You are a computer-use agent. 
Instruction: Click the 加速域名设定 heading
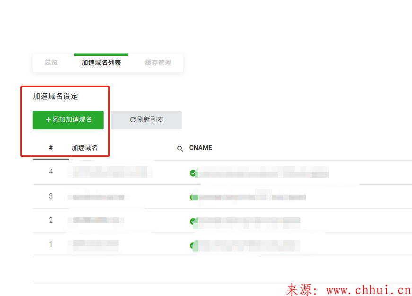[x=55, y=96]
